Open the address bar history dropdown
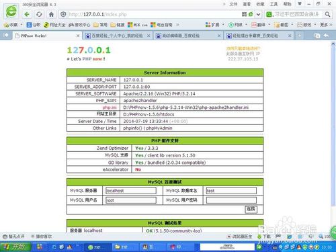The height and width of the screenshot is (252, 336). [x=258, y=15]
